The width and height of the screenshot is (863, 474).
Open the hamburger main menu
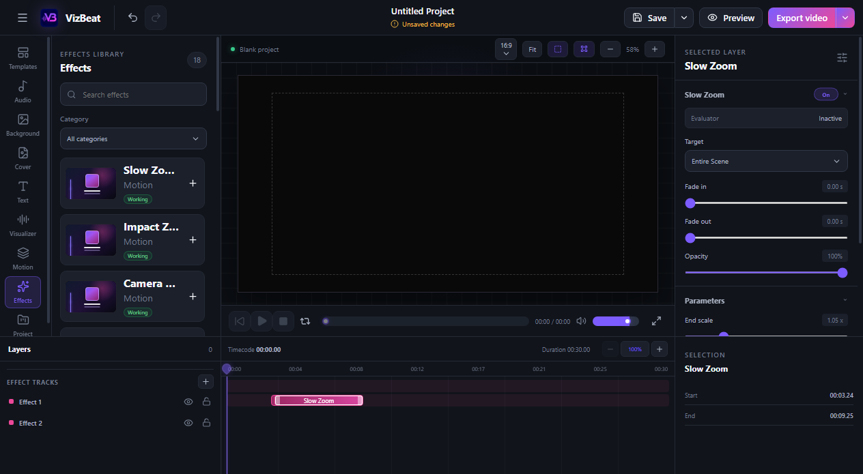(x=23, y=18)
